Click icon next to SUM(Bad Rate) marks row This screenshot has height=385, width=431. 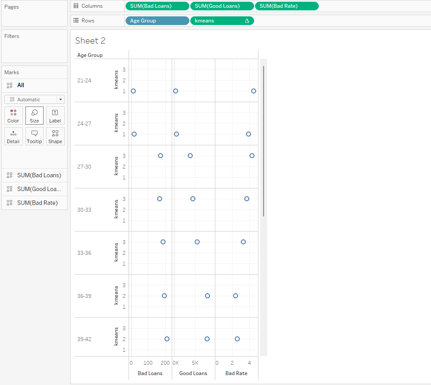pyautogui.click(x=9, y=203)
